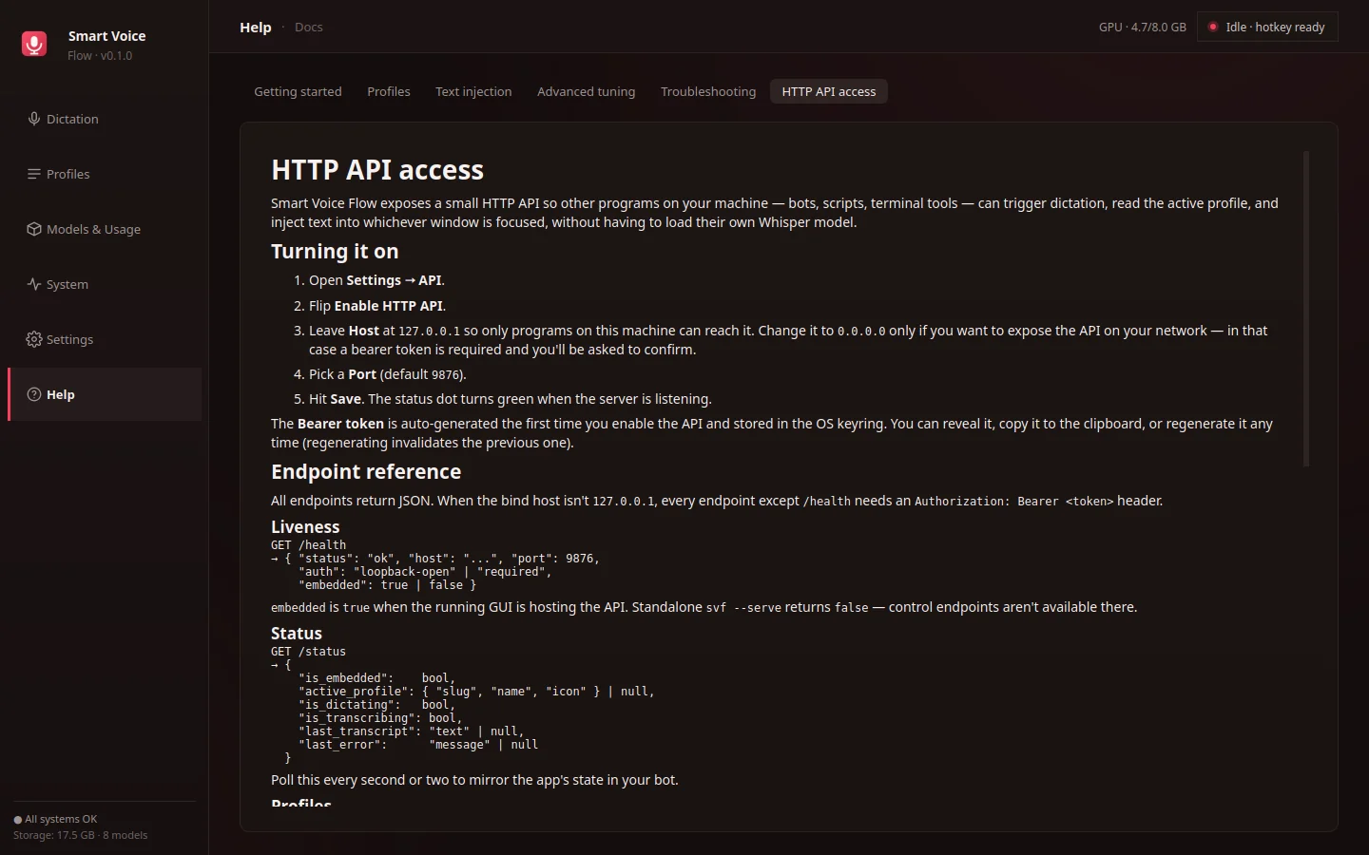
Task: Click the Help question mark icon
Action: pos(34,394)
